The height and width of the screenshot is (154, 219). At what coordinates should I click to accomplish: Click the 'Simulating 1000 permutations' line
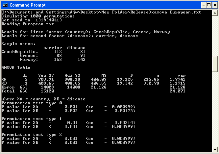(38, 16)
